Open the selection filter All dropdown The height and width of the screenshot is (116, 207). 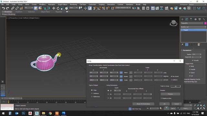pyautogui.click(x=28, y=8)
